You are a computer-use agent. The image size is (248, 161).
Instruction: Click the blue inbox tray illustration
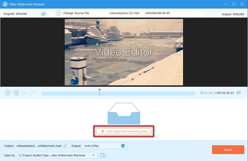(124, 114)
